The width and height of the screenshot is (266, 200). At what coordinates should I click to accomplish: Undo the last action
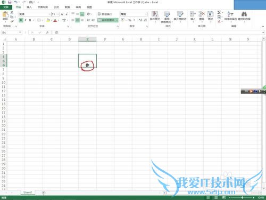16,2
